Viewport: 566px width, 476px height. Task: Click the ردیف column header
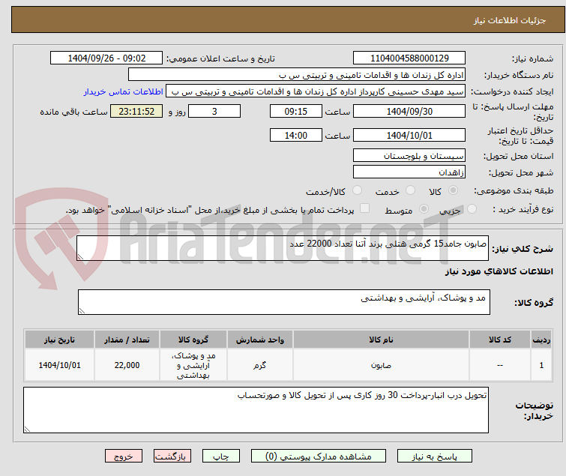pyautogui.click(x=541, y=340)
